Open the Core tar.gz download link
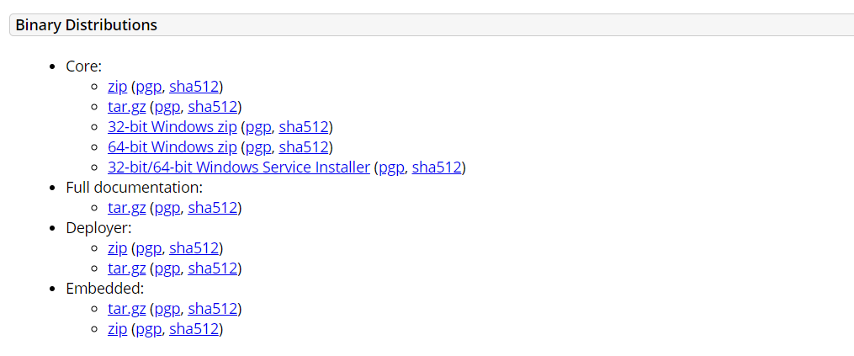 126,107
